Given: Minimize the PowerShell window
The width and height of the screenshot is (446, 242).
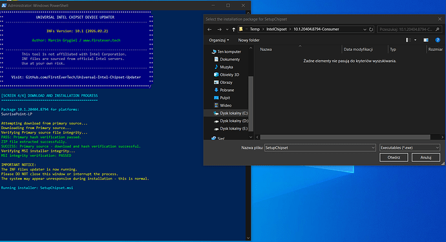Looking at the screenshot, I should (213, 5).
